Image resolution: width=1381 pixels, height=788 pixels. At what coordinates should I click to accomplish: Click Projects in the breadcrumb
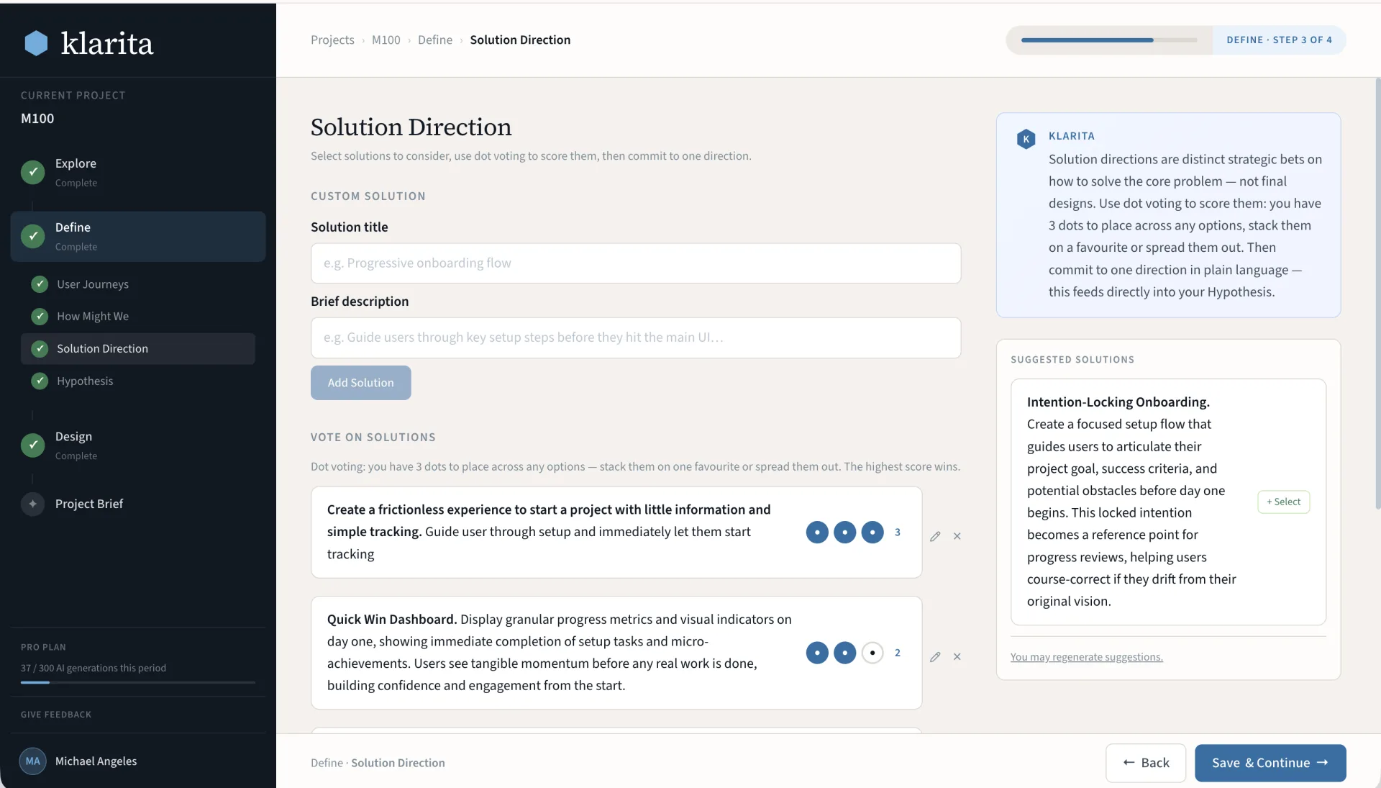click(332, 40)
